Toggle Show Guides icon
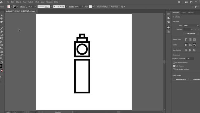 coord(186,45)
